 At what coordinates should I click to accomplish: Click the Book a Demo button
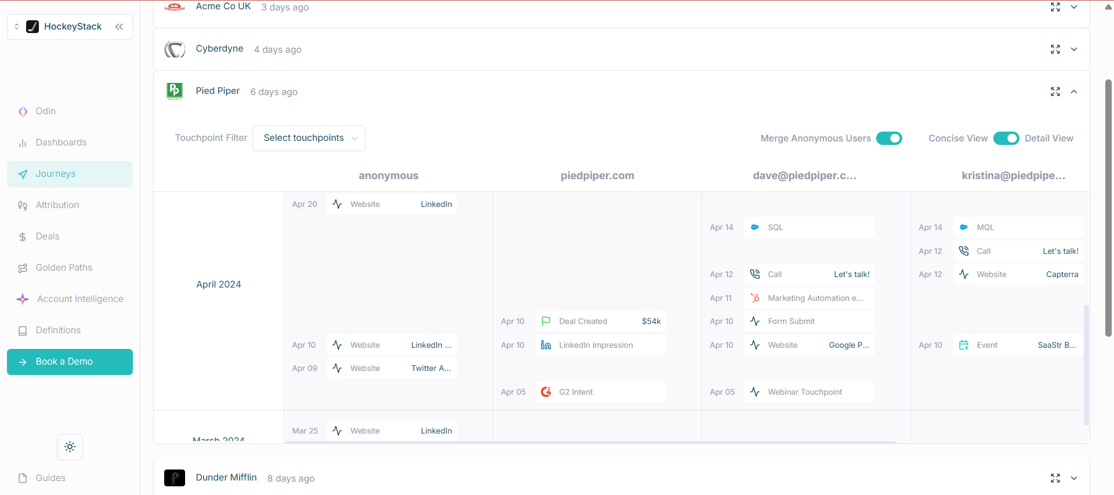[x=70, y=362]
